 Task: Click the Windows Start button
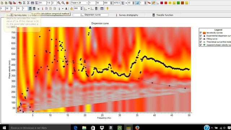[x=4, y=127]
